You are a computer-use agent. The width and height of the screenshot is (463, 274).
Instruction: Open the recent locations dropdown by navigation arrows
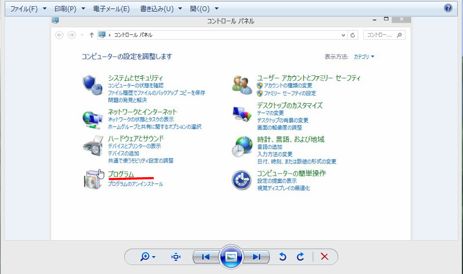[x=82, y=35]
